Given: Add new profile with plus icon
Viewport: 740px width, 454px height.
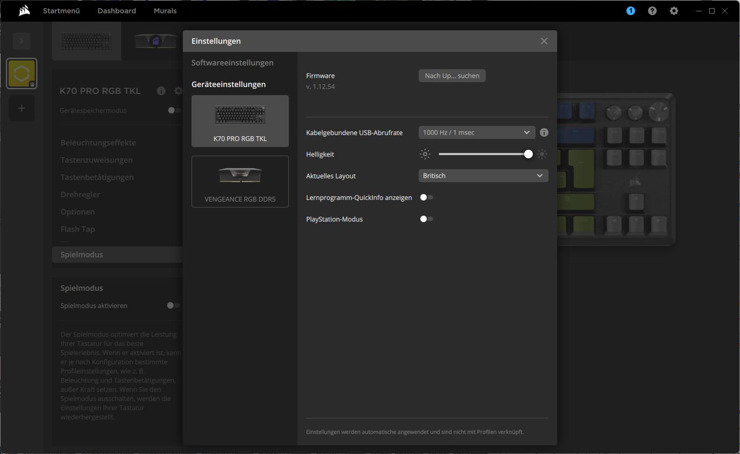Looking at the screenshot, I should pyautogui.click(x=22, y=108).
